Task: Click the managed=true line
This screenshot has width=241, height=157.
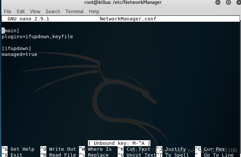Action: click(20, 55)
